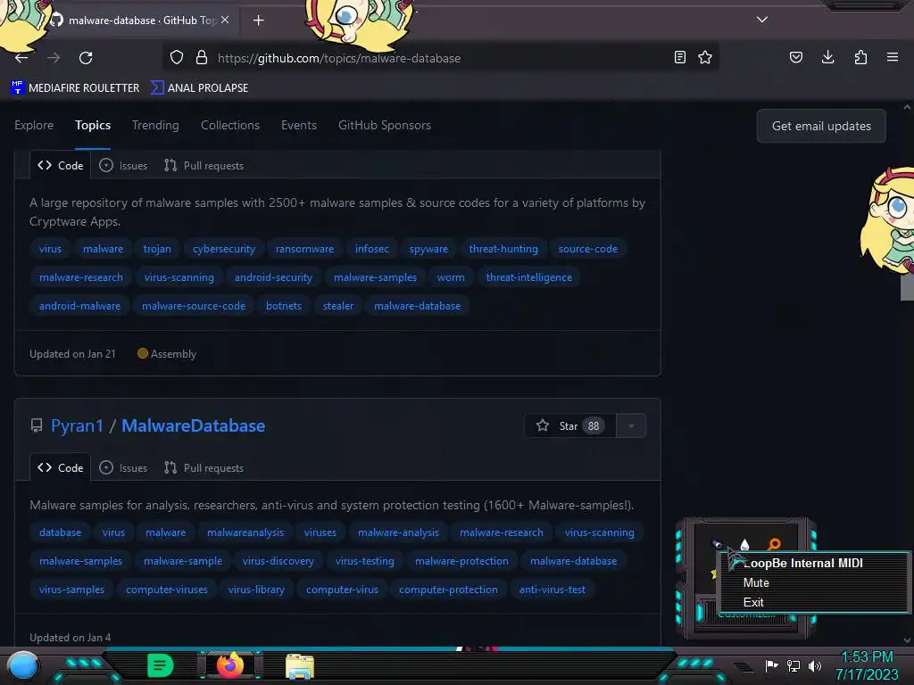Open the volume speaker tray icon
The image size is (914, 685).
tap(815, 665)
